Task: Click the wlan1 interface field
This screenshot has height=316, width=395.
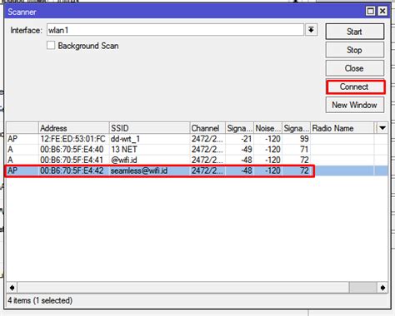Action: click(x=175, y=30)
